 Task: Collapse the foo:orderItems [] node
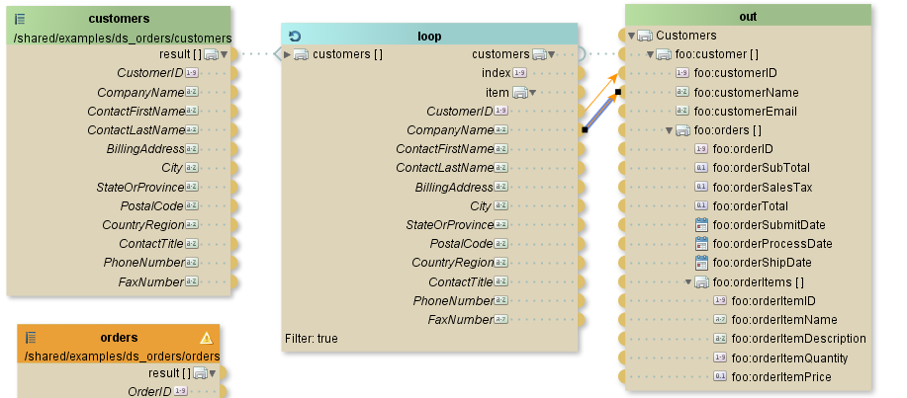coord(688,282)
